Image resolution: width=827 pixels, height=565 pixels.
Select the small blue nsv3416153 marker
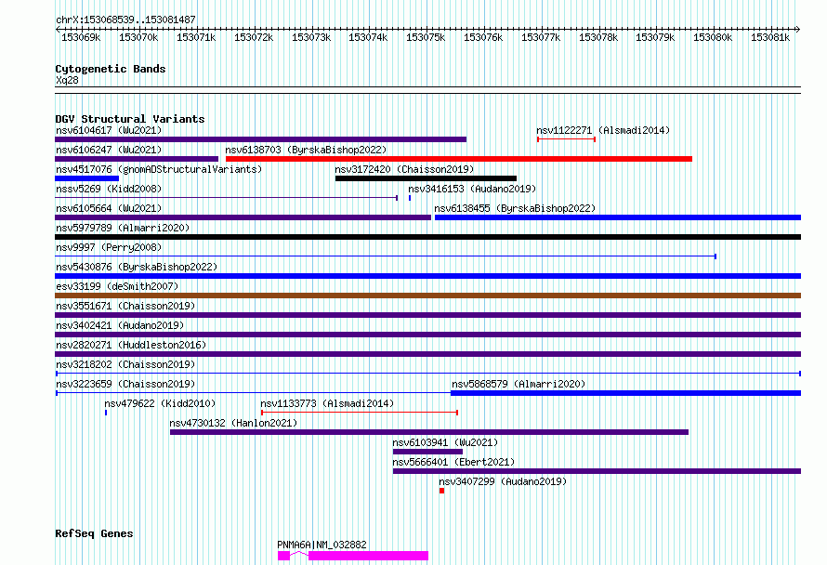(x=410, y=198)
